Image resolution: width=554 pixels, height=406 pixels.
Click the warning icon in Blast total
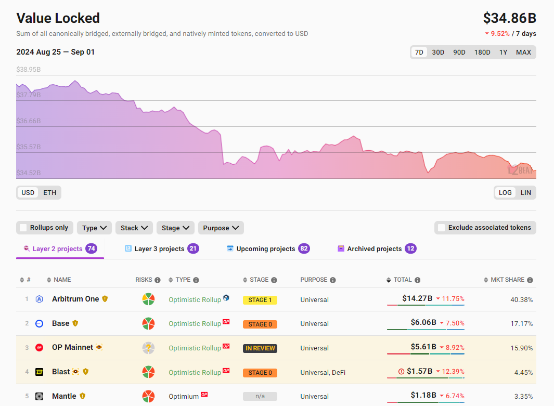(401, 372)
